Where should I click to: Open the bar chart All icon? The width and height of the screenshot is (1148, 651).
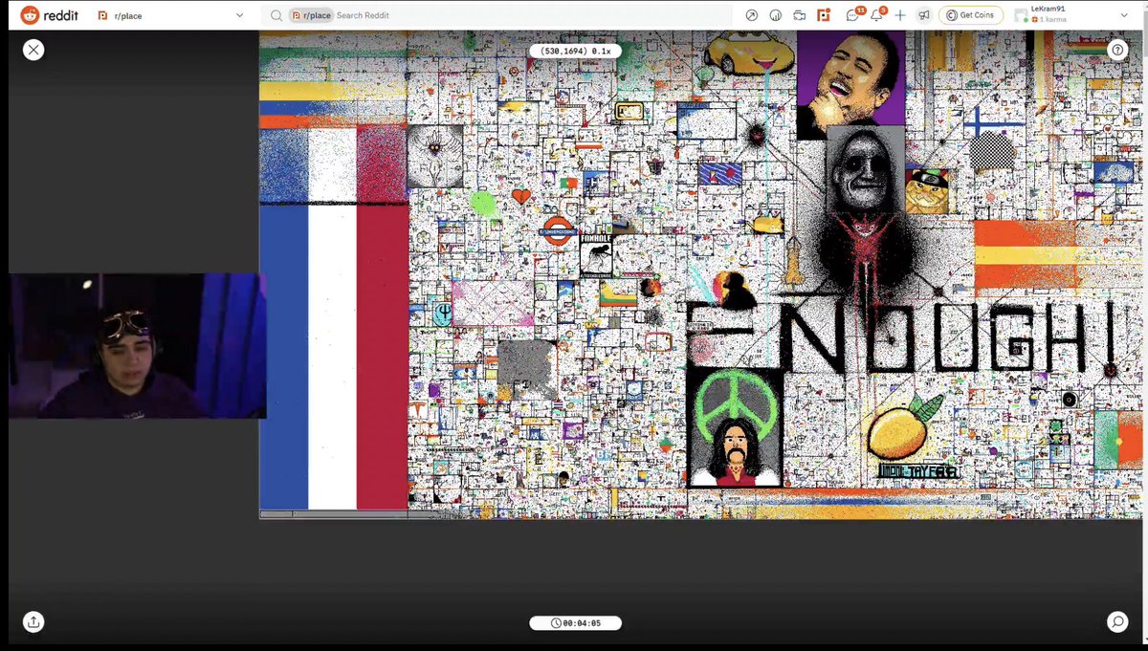pyautogui.click(x=775, y=15)
